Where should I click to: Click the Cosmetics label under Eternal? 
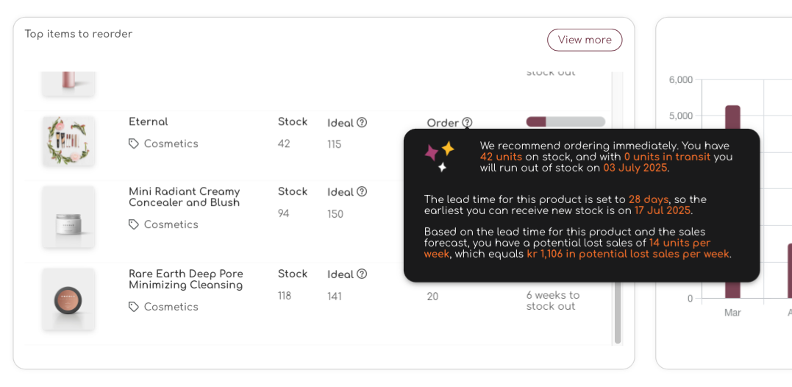tap(171, 144)
